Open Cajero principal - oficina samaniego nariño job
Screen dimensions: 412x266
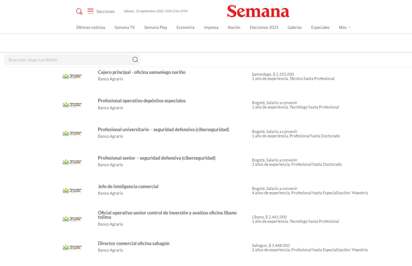click(142, 72)
